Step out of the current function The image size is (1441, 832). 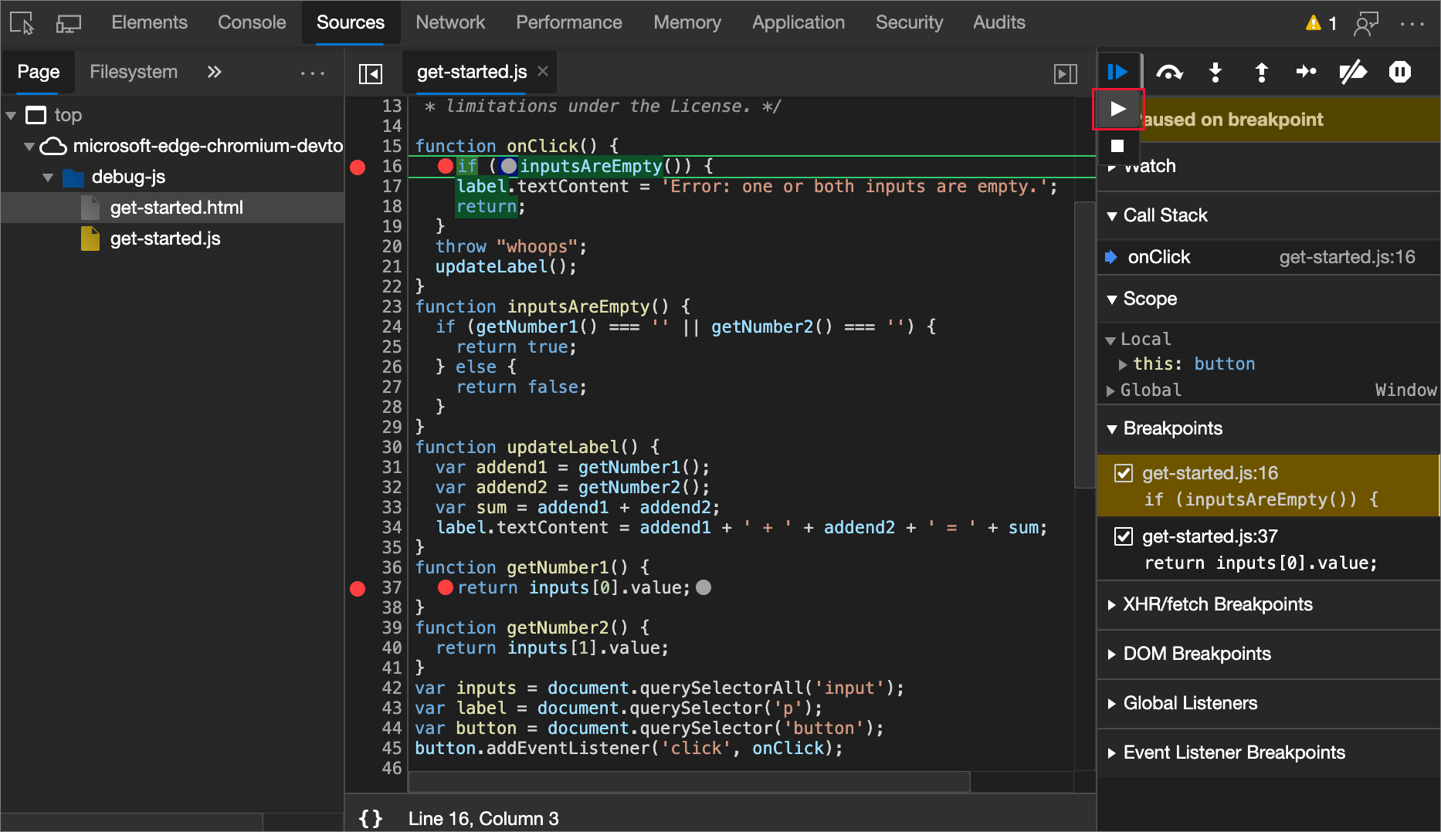pyautogui.click(x=1260, y=72)
